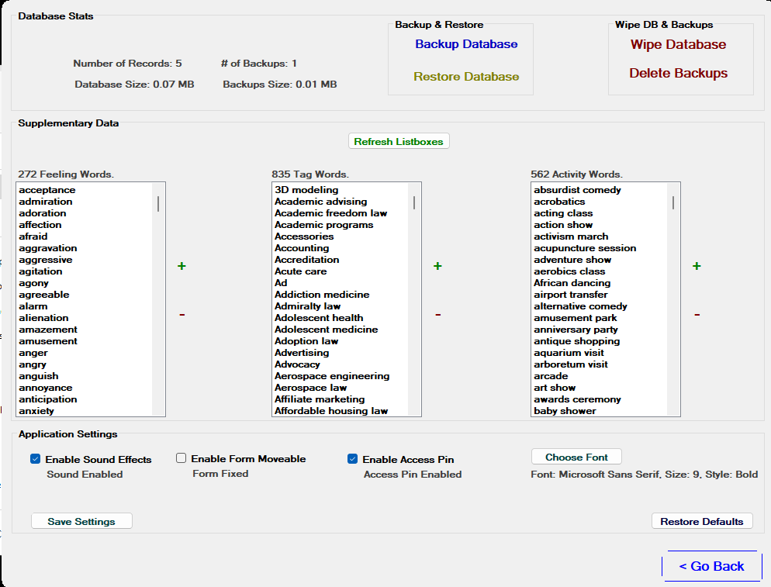Check the Enable Form Moveable checkbox
This screenshot has height=587, width=771.
click(181, 458)
